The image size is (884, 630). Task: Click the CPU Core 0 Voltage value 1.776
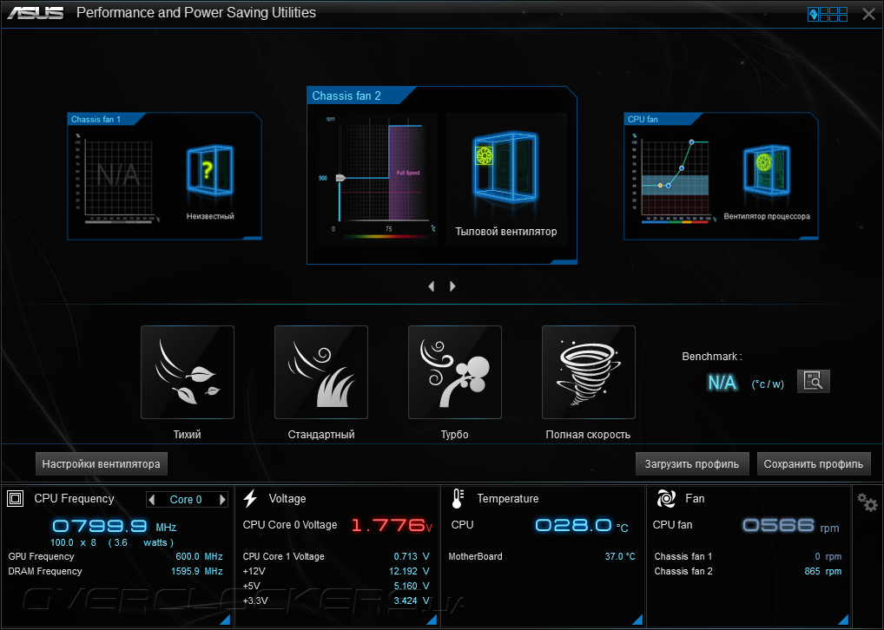coord(388,525)
